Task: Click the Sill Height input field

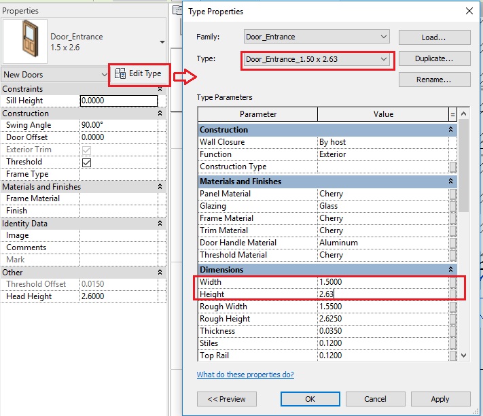Action: click(x=118, y=101)
